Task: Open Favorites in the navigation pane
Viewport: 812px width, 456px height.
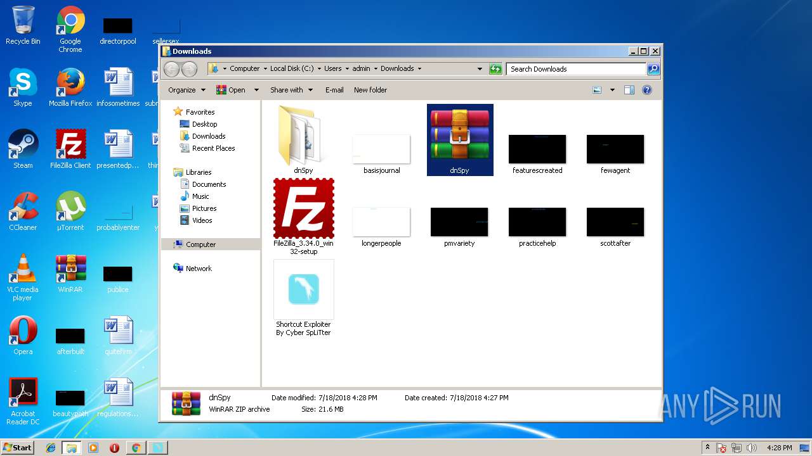Action: click(200, 112)
